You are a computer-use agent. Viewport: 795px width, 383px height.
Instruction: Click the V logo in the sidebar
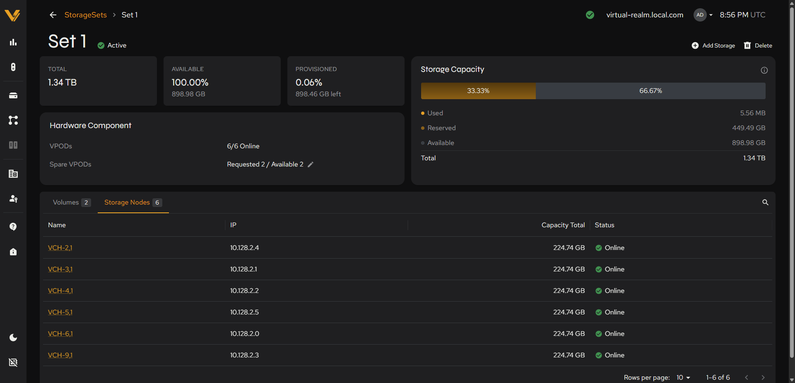coord(12,16)
